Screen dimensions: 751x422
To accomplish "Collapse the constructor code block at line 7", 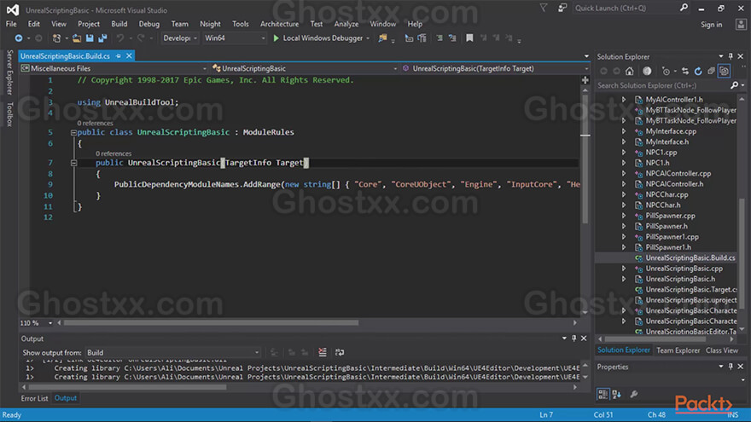I will tap(73, 163).
